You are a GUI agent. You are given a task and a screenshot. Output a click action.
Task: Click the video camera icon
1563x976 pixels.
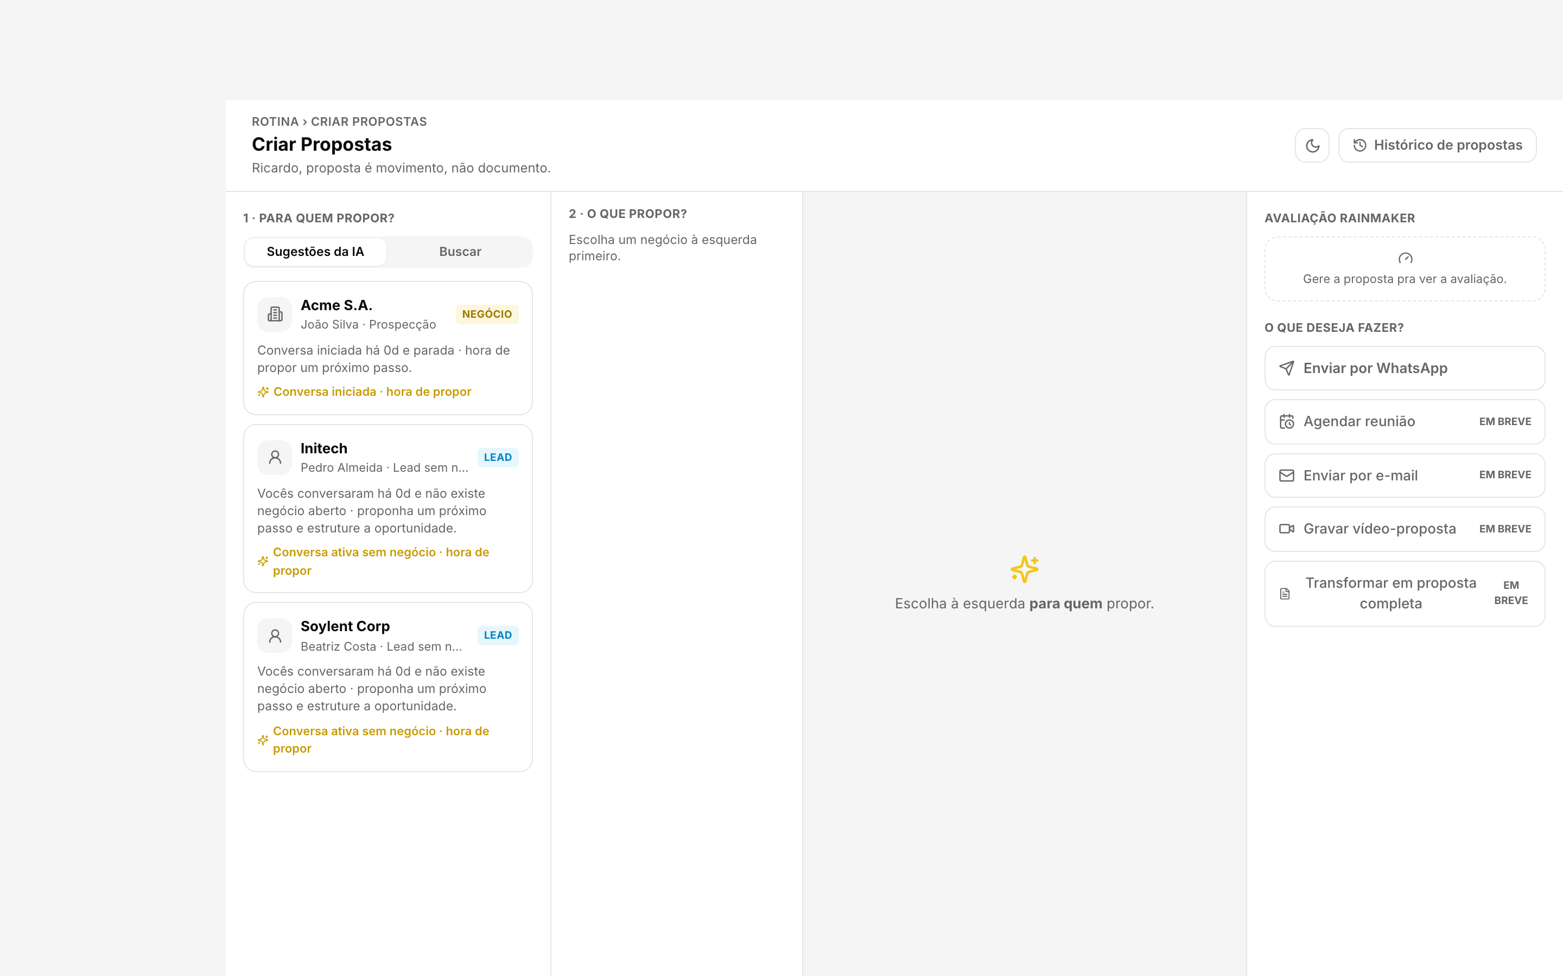pos(1287,529)
